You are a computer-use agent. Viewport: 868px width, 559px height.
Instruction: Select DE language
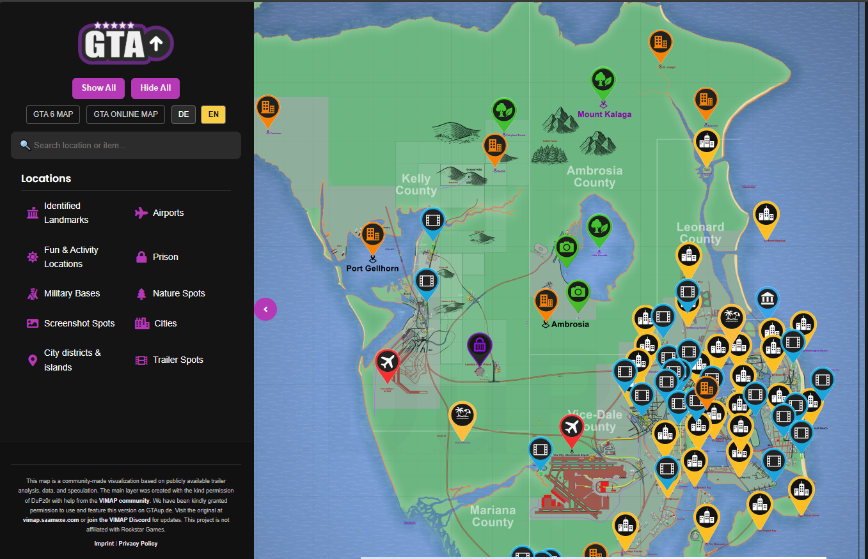184,114
